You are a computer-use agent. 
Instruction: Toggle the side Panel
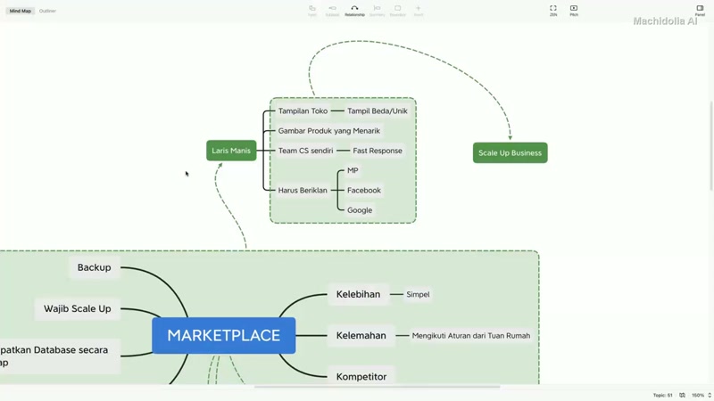click(x=700, y=11)
